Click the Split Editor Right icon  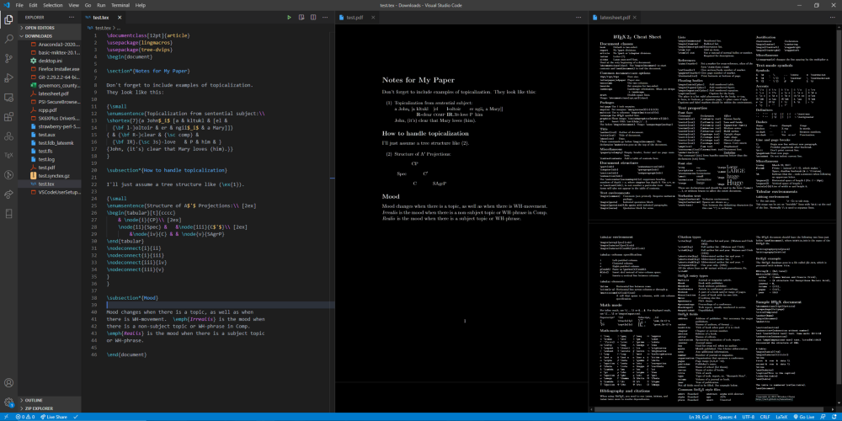[313, 17]
